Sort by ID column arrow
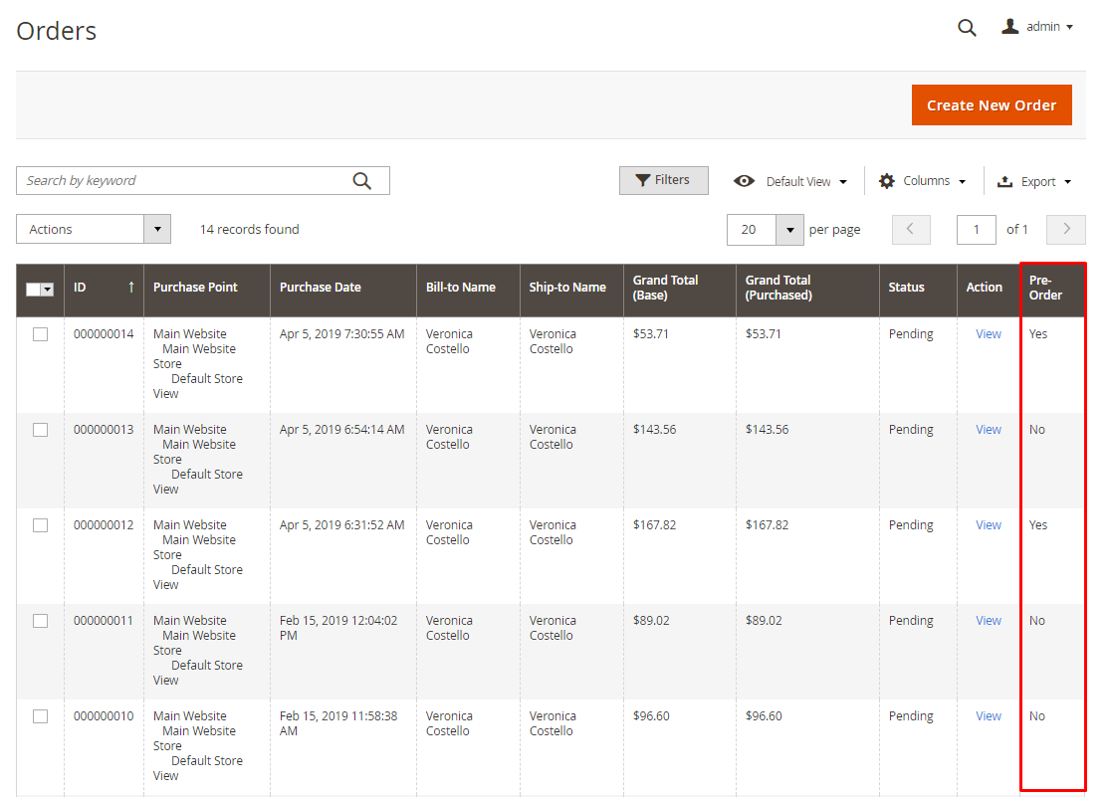This screenshot has width=1109, height=797. pos(130,288)
